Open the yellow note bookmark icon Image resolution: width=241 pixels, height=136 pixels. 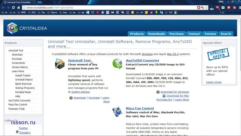click(x=146, y=12)
